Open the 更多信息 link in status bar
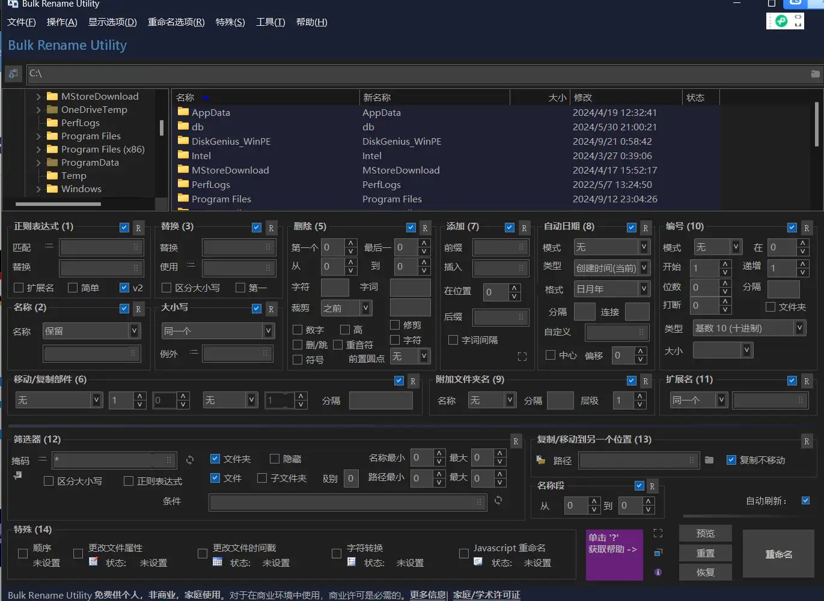 point(428,595)
